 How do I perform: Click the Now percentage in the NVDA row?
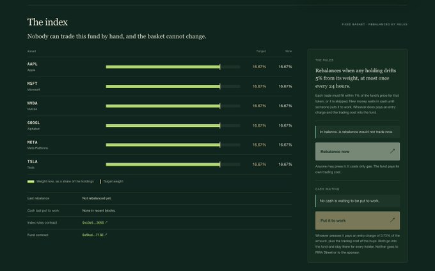coord(285,106)
